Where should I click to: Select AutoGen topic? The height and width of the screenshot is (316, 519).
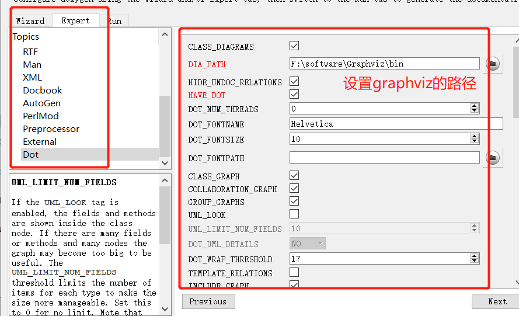(x=41, y=103)
